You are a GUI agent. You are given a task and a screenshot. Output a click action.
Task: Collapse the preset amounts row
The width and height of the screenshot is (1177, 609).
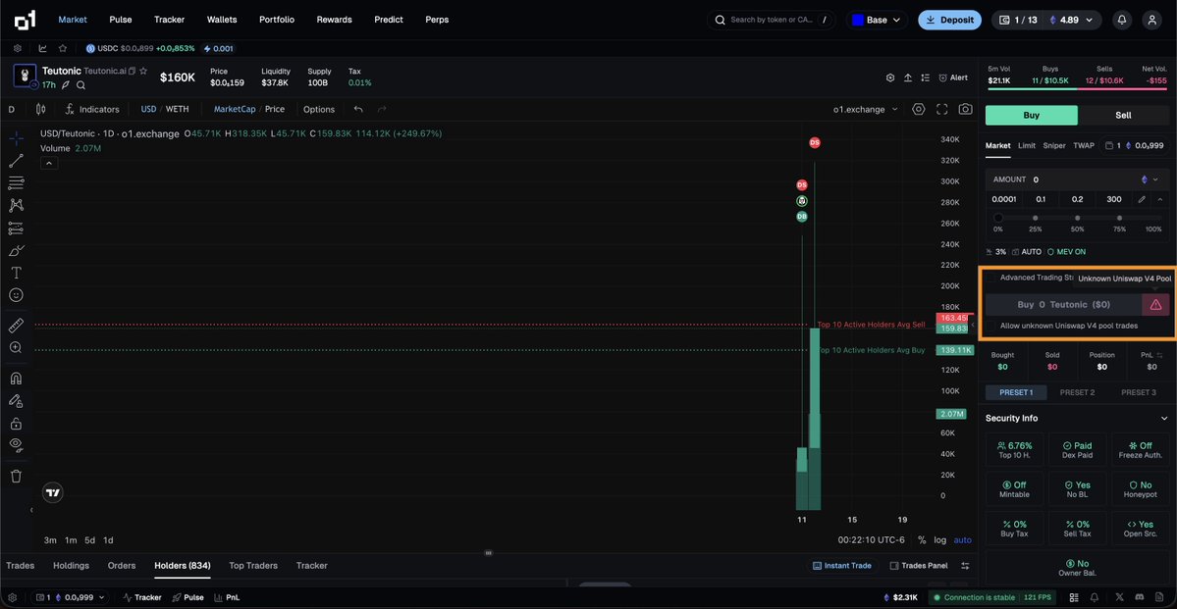click(x=1159, y=199)
